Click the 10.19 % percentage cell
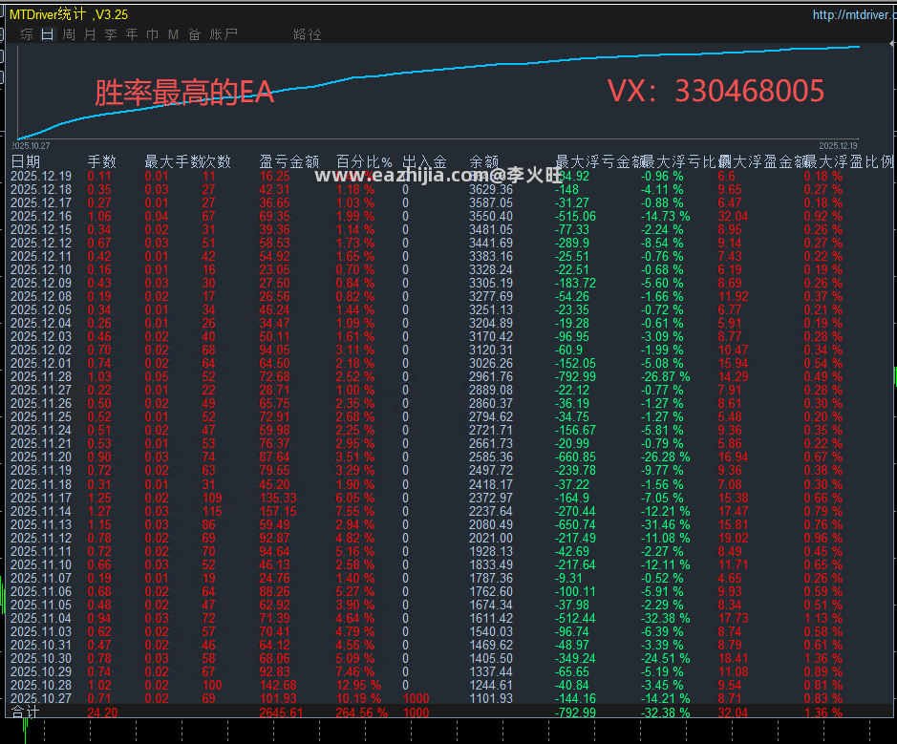This screenshot has width=897, height=744. [358, 699]
